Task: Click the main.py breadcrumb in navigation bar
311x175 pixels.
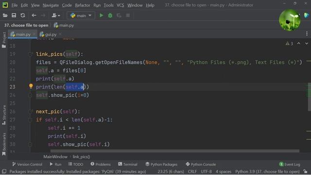Action: click(64, 25)
